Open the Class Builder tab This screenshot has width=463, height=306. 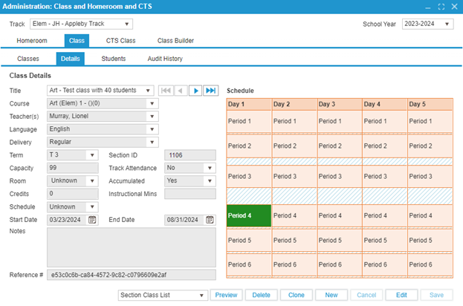[175, 42]
